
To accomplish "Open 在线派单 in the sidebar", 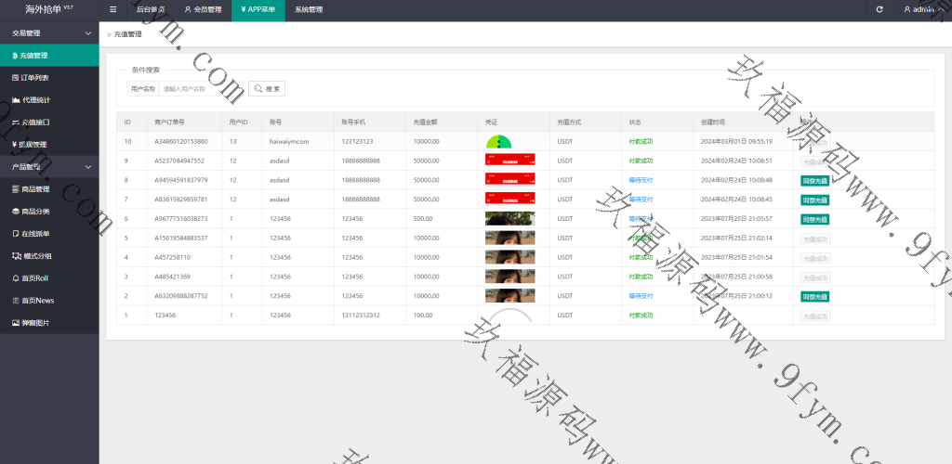I will pyautogui.click(x=35, y=233).
